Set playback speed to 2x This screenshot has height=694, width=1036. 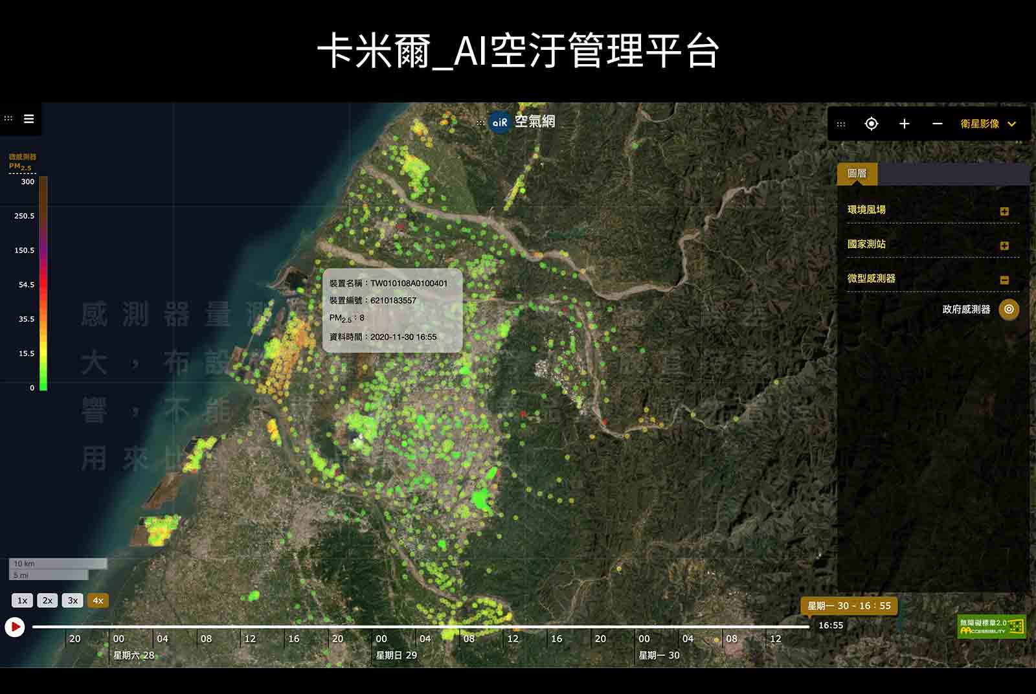coord(47,600)
